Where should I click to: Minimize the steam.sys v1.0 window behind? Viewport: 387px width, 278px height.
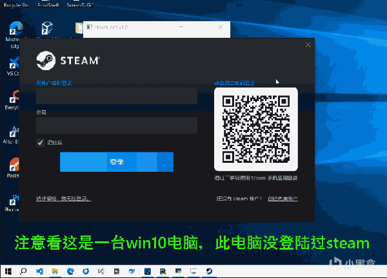pyautogui.click(x=181, y=27)
